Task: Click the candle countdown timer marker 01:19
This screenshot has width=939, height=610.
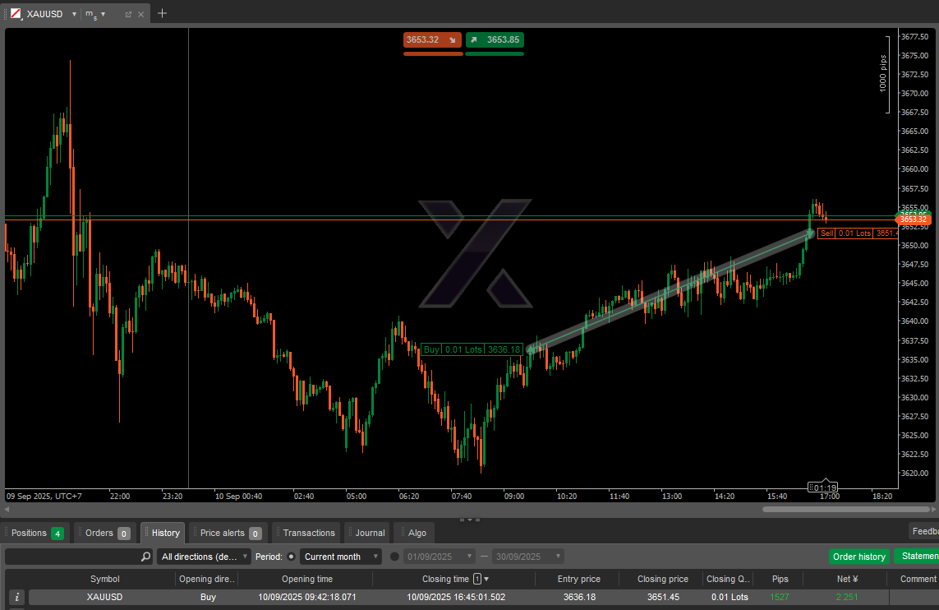Action: [x=825, y=488]
